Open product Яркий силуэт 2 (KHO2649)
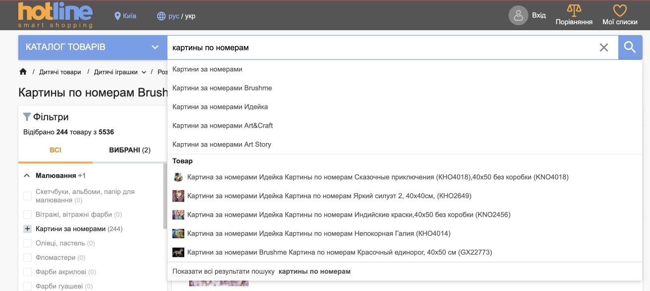Image resolution: width=650 pixels, height=291 pixels. (x=405, y=196)
